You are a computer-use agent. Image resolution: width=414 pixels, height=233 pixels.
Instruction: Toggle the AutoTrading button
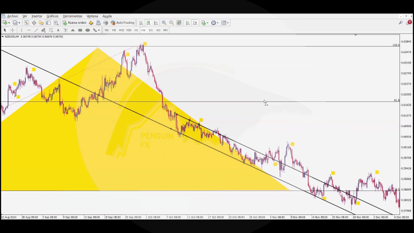tap(123, 23)
